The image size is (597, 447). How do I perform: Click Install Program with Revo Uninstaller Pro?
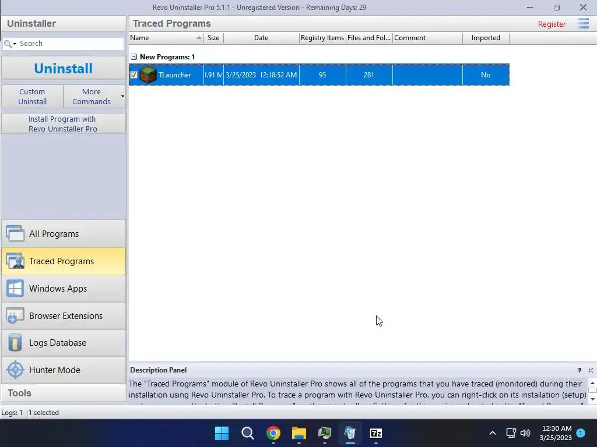click(63, 124)
